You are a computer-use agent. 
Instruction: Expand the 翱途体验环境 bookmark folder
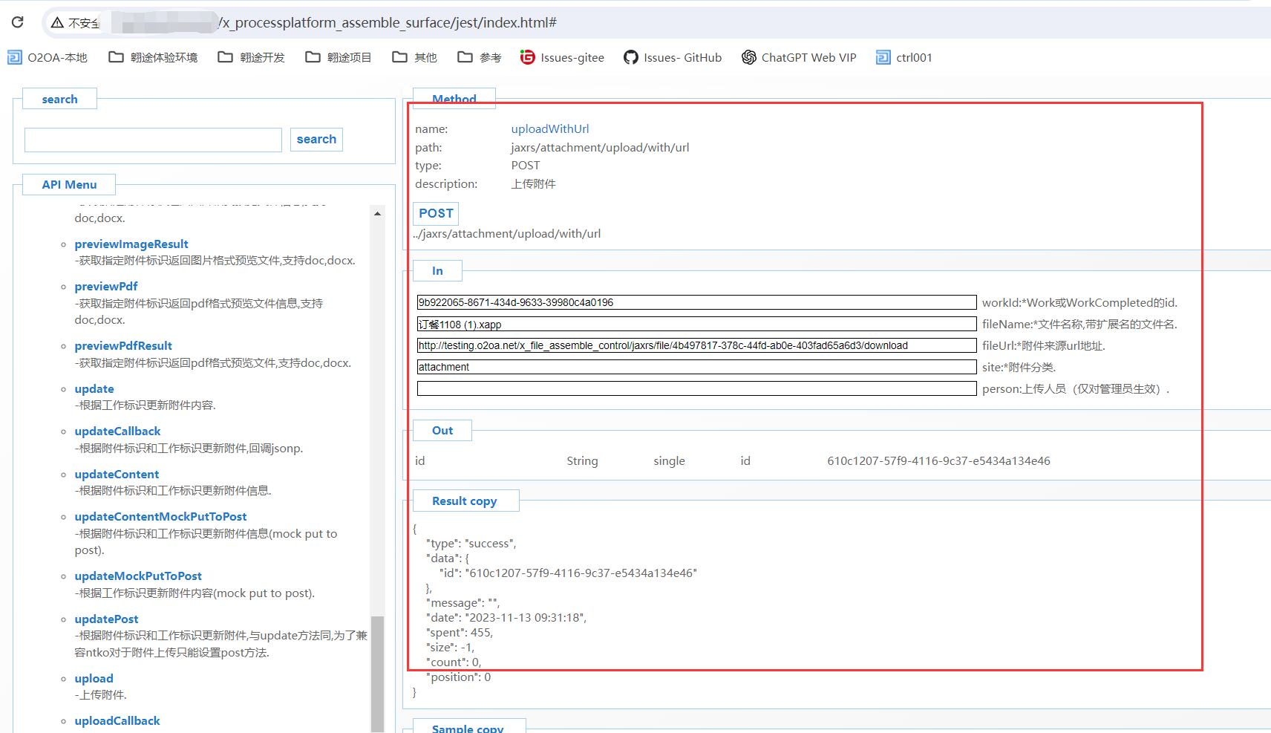tap(153, 57)
